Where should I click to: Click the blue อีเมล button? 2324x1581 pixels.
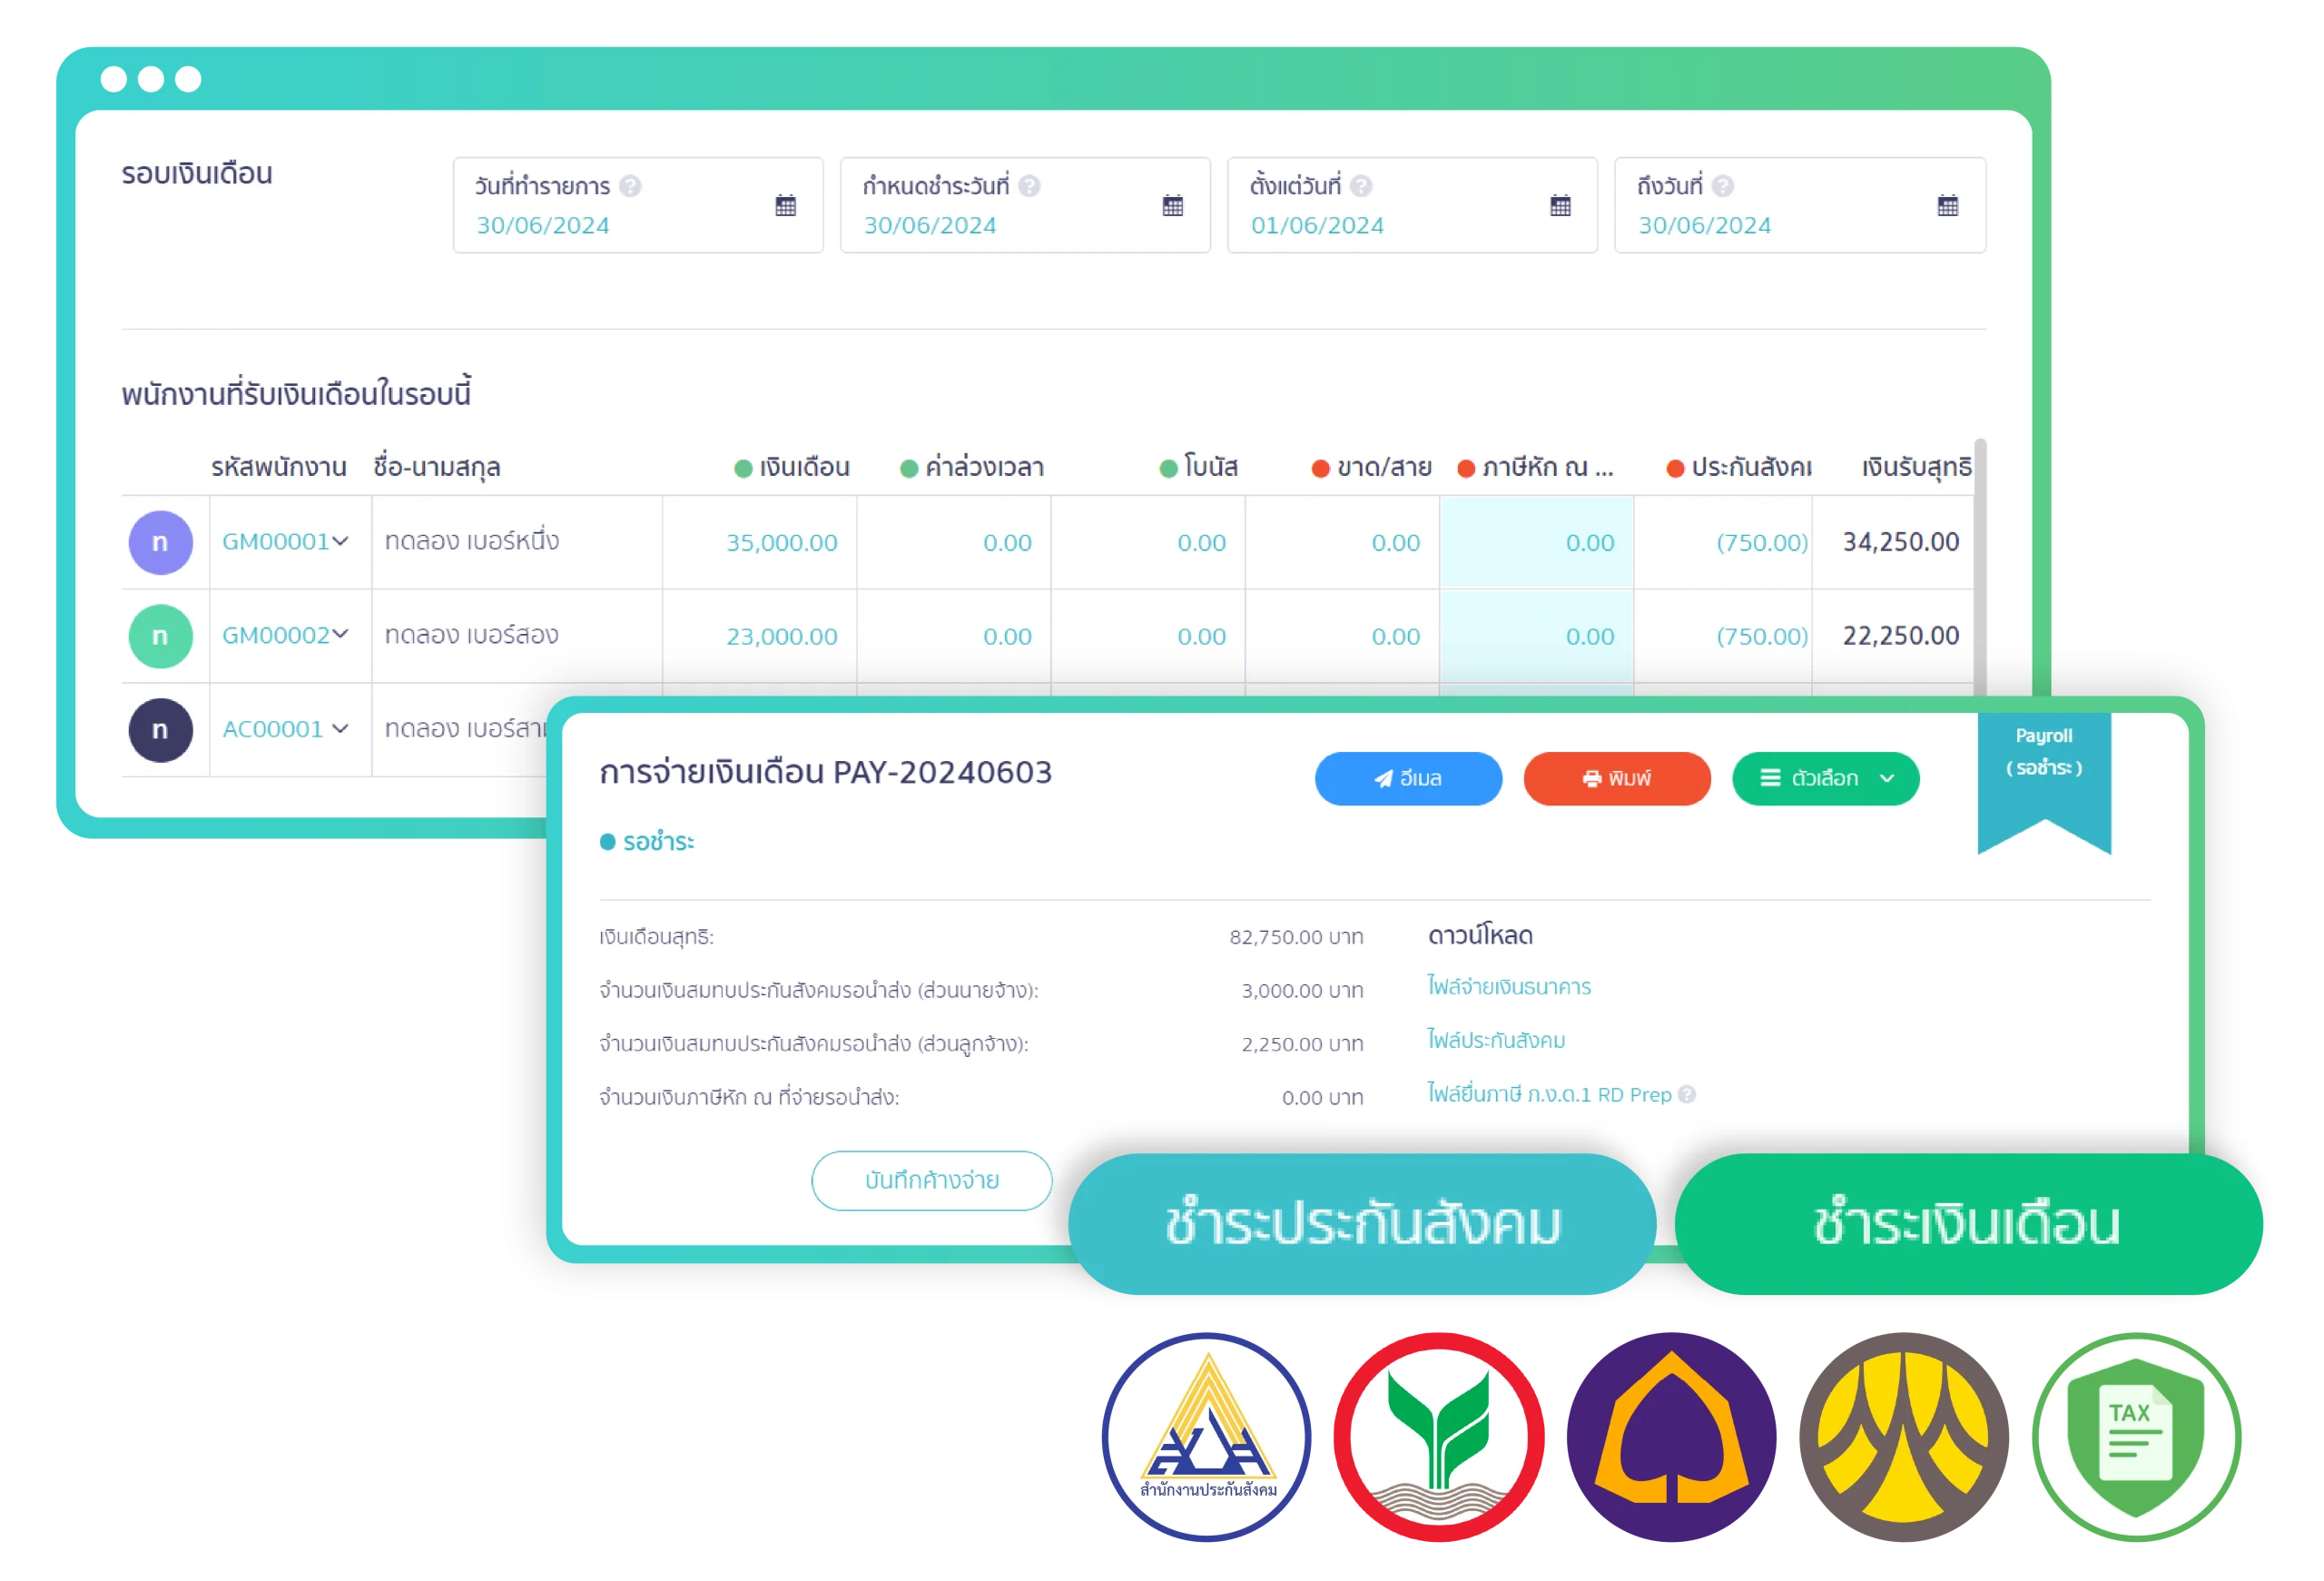(1408, 778)
